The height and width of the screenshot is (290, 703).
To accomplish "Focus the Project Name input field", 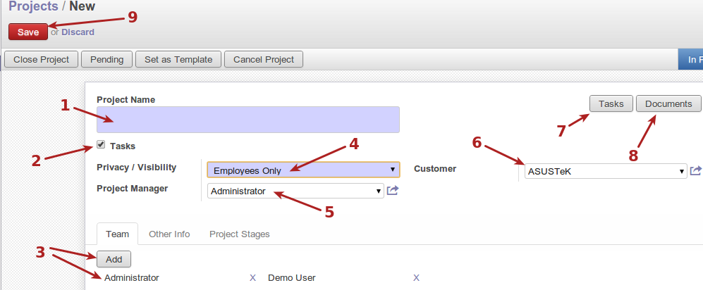I will coord(247,120).
